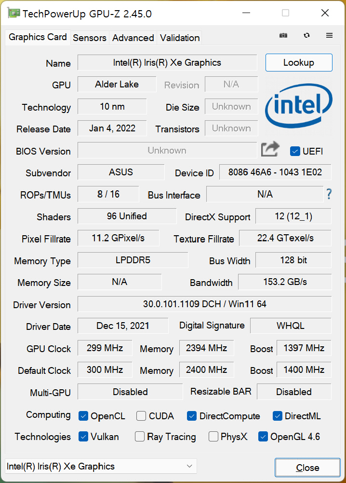Click the 1400 MHz default boost field
Viewport: 346px width, 483px height.
304,369
